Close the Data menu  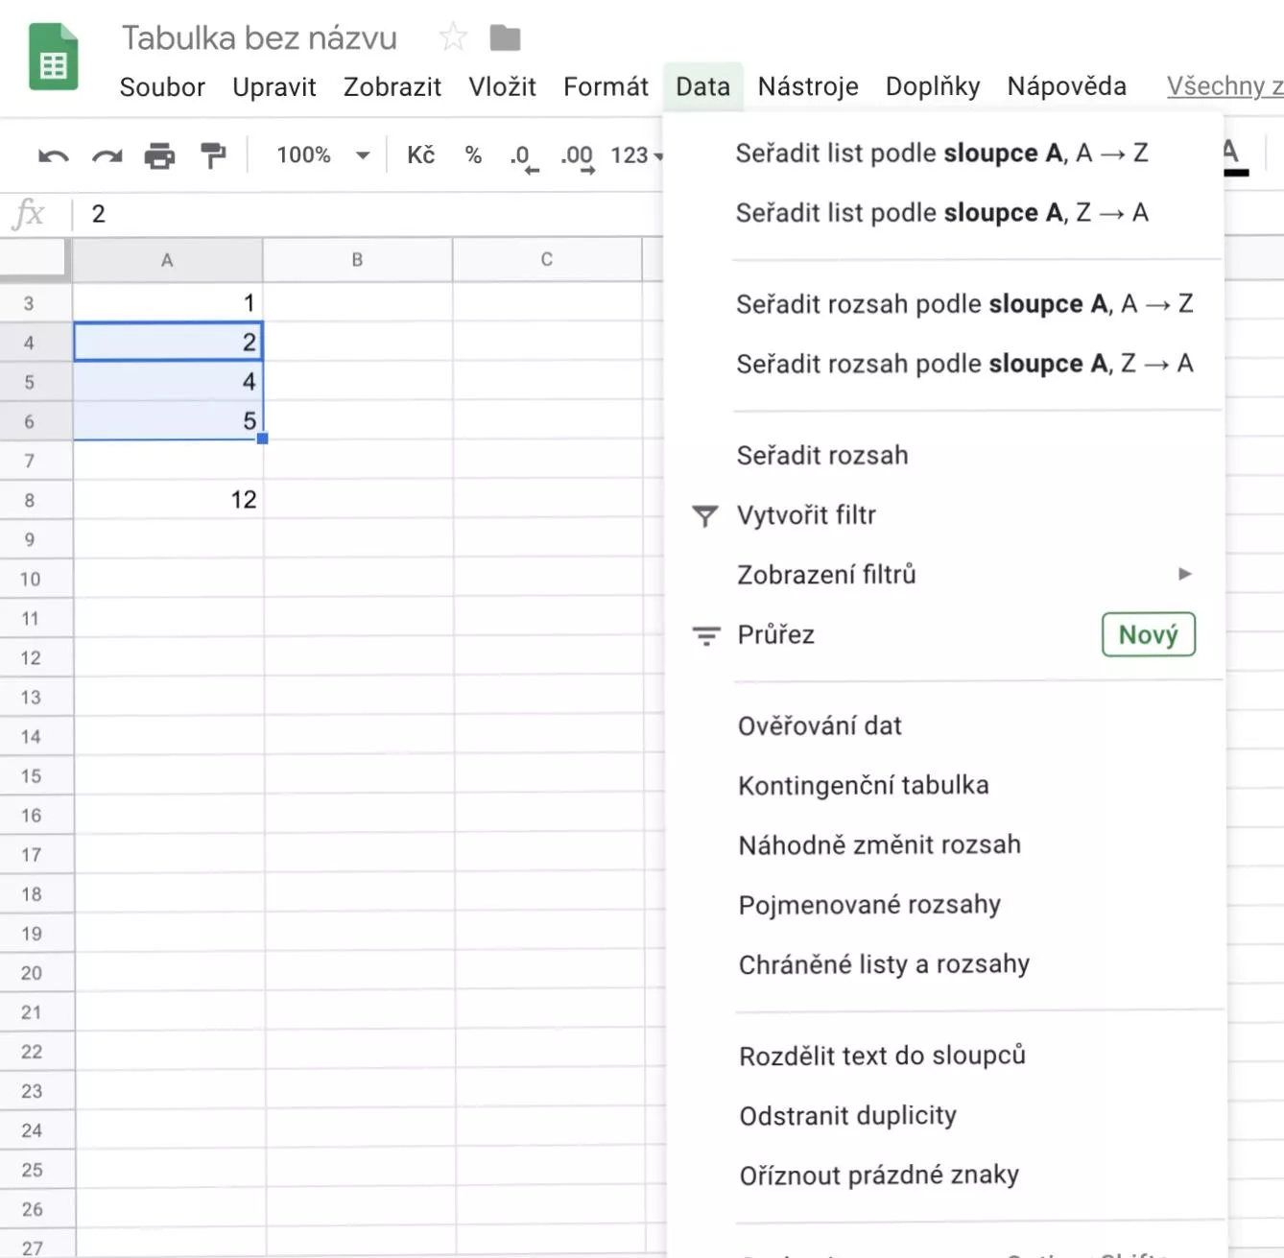702,87
